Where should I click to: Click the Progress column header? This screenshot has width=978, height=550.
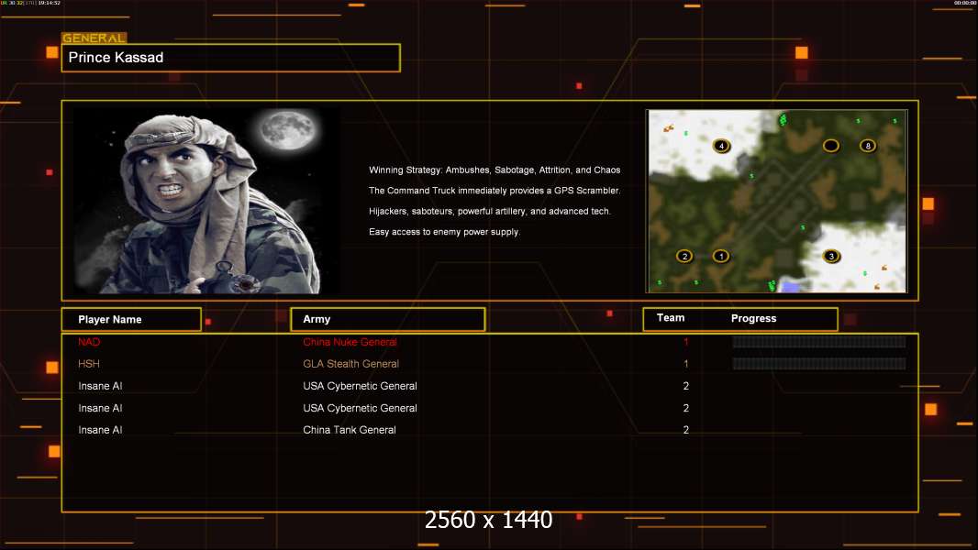tap(753, 318)
